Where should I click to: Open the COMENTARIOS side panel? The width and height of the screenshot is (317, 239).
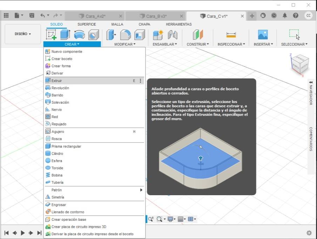[x=311, y=139]
